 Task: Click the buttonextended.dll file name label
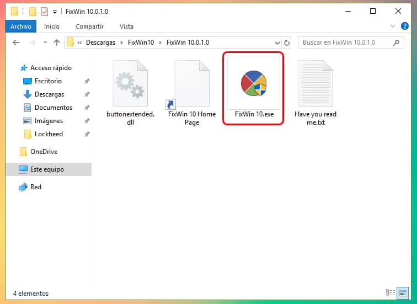tap(130, 118)
